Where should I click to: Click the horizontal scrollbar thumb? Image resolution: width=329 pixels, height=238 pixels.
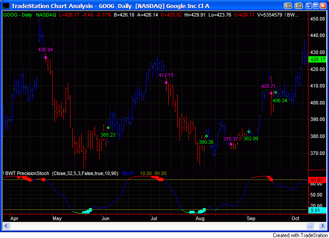click(310, 226)
